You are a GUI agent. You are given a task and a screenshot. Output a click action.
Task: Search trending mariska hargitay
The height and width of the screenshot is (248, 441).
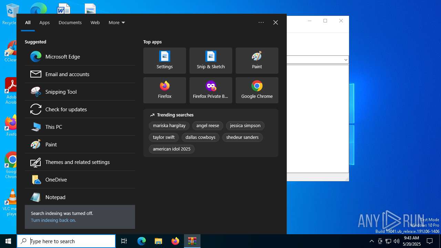(169, 126)
